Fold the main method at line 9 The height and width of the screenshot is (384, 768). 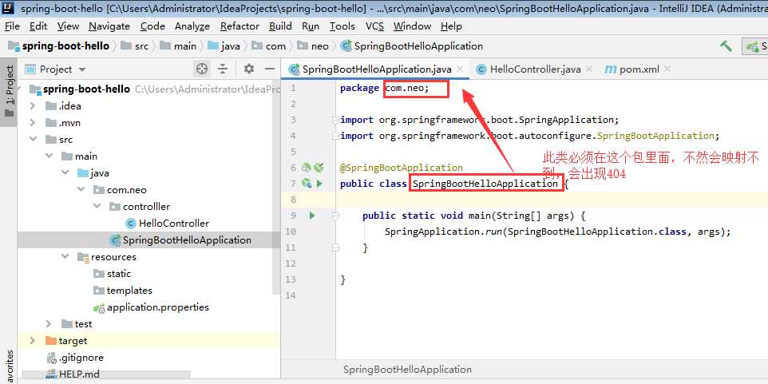coord(335,216)
